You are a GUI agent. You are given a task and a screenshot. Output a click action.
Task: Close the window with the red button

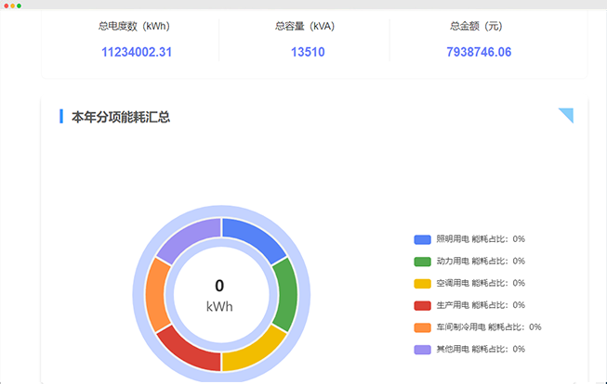5,5
